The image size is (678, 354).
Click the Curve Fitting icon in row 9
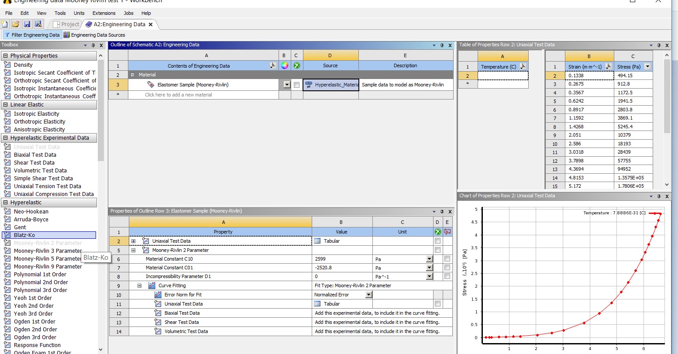pyautogui.click(x=152, y=285)
